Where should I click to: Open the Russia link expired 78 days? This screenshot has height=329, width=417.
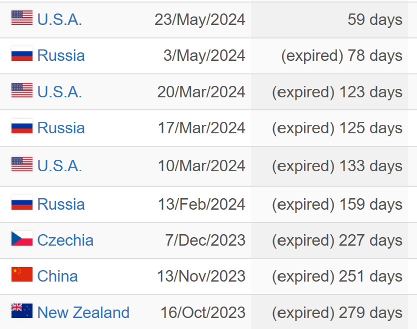61,55
